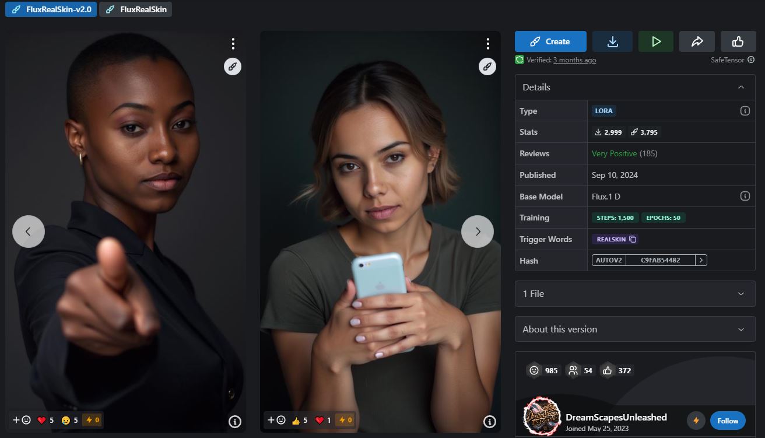Go to next image in carousel
The height and width of the screenshot is (438, 765).
478,232
